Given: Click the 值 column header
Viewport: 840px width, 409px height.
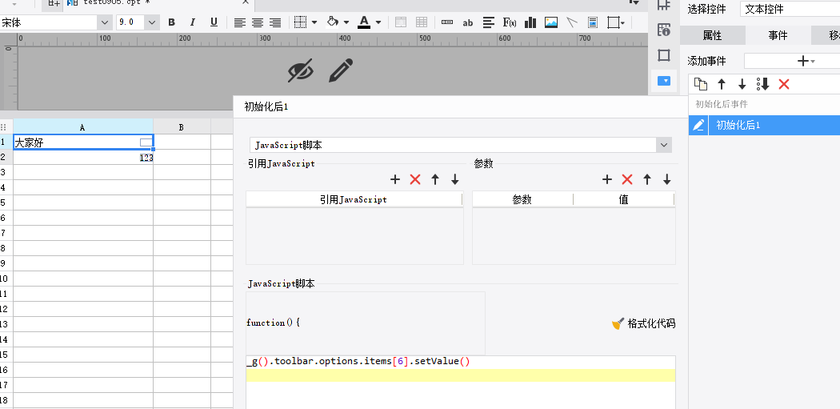Looking at the screenshot, I should pos(623,199).
